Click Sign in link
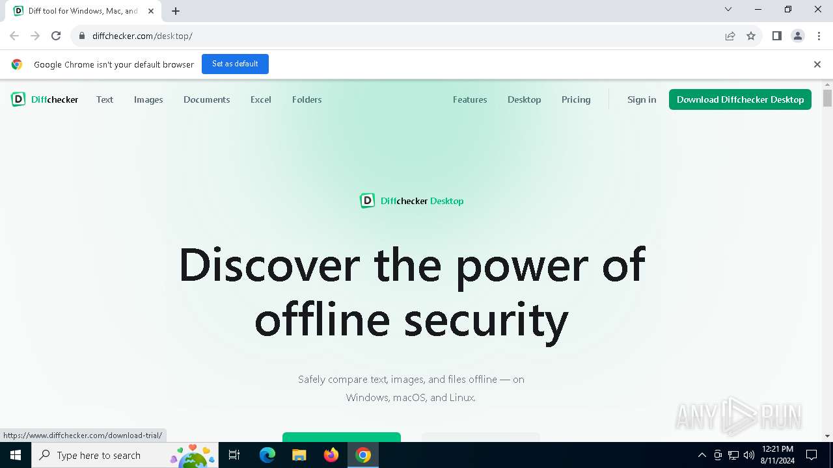Viewport: 833px width, 468px height. click(x=642, y=99)
